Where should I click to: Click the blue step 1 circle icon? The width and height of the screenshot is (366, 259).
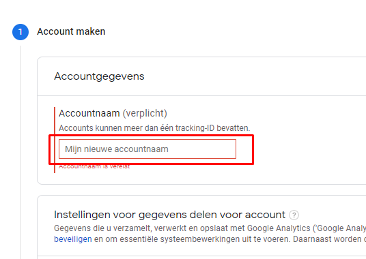click(x=20, y=32)
